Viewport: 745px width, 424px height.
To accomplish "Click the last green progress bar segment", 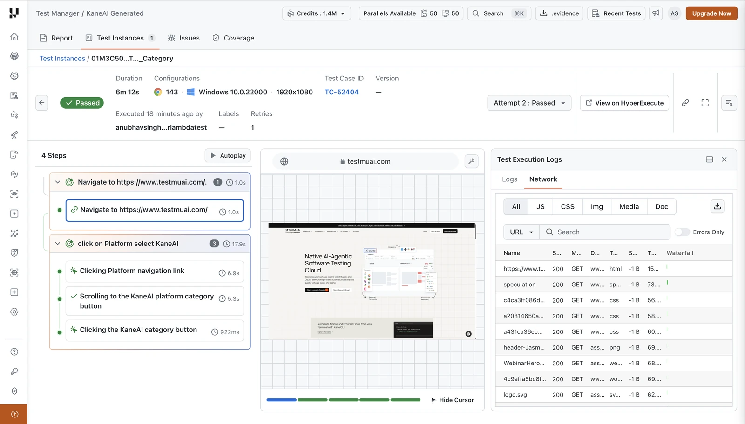I will click(405, 400).
